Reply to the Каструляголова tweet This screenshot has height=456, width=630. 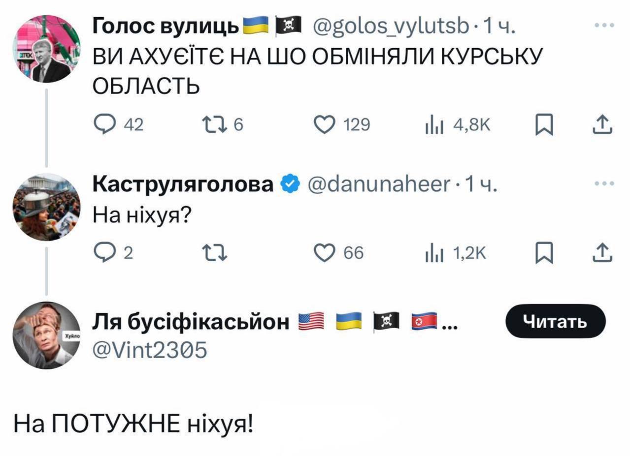pyautogui.click(x=102, y=253)
